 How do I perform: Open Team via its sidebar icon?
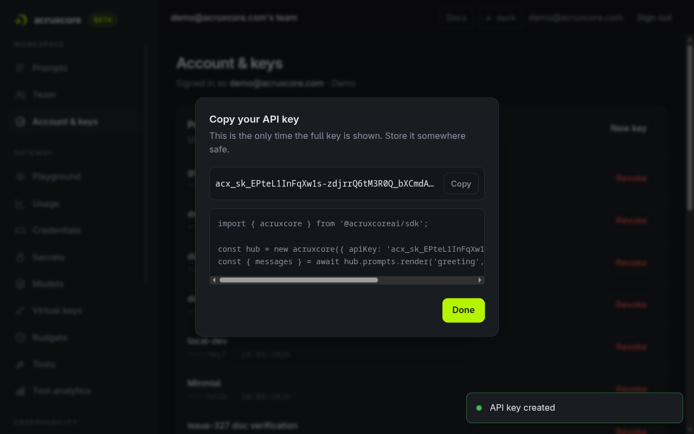[21, 94]
